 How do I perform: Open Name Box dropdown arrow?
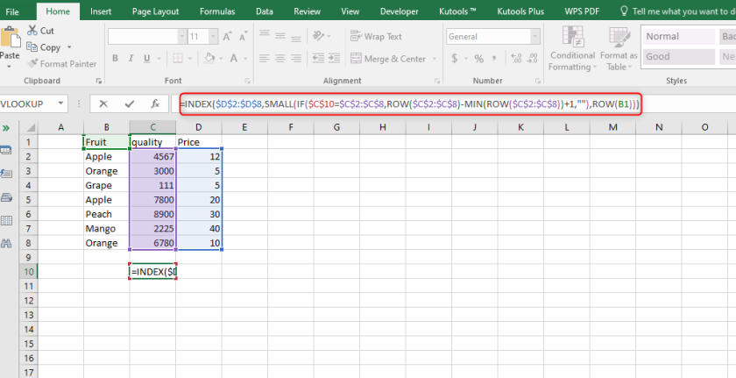tap(60, 103)
